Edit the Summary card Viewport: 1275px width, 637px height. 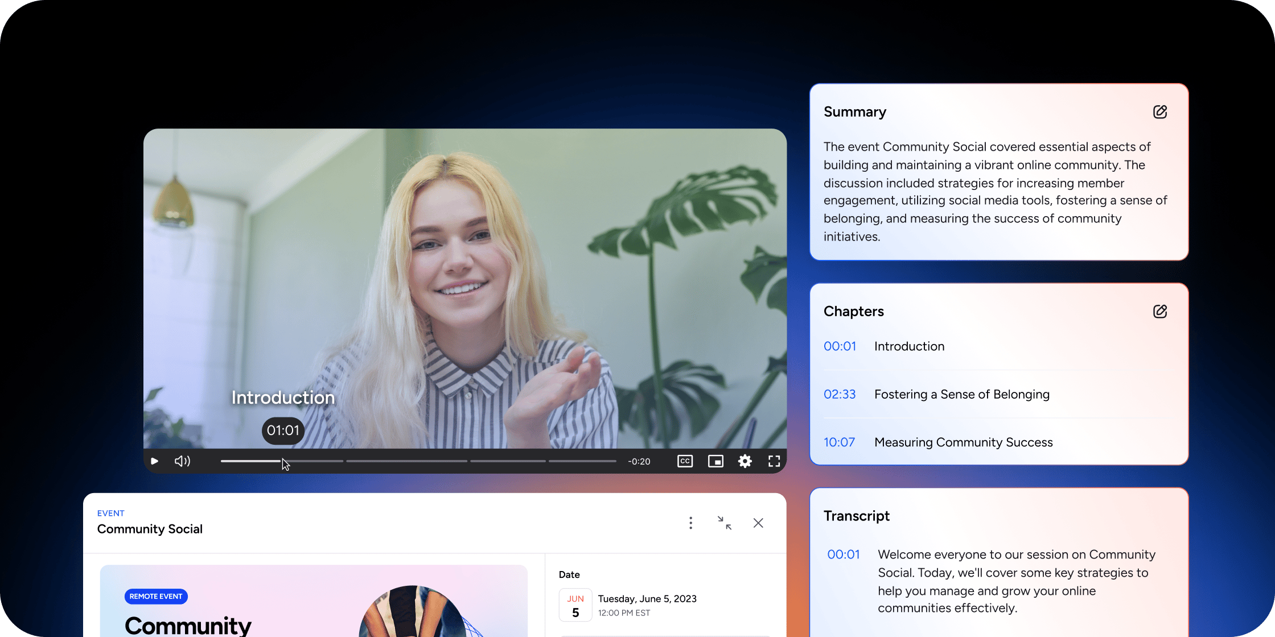coord(1160,112)
